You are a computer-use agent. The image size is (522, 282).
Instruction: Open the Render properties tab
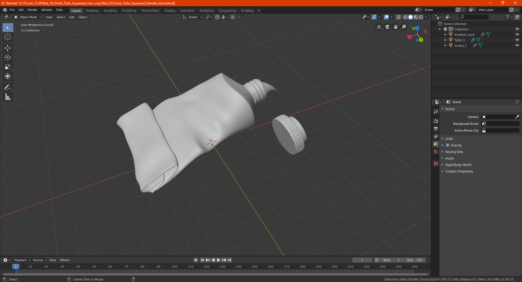point(436,121)
